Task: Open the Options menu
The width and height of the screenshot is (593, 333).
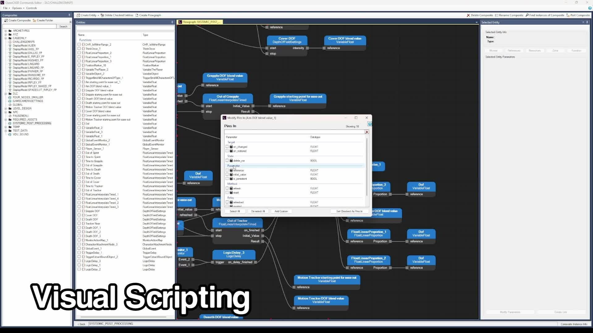Action: click(17, 8)
